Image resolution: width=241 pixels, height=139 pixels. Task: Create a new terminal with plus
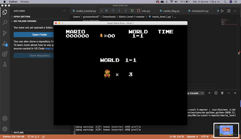click(x=209, y=93)
